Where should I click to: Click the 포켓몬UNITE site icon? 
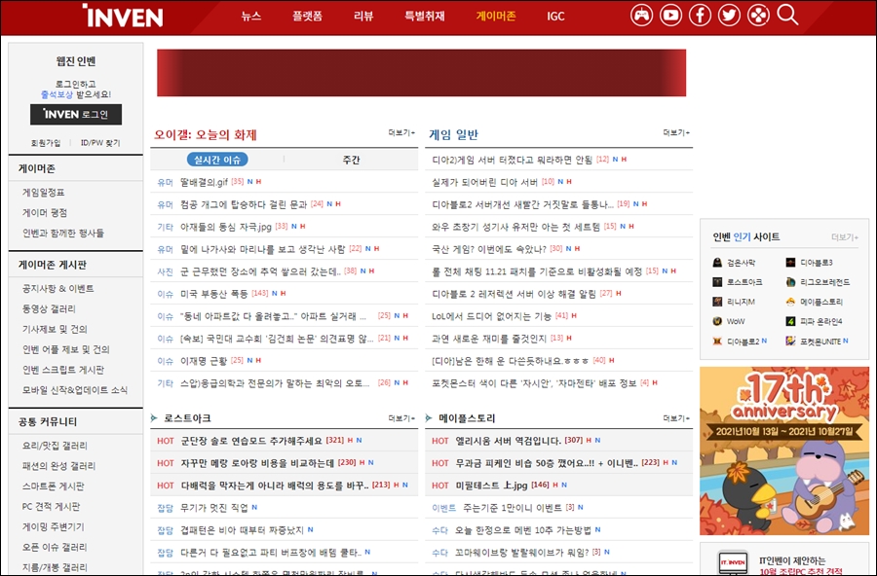pos(790,341)
